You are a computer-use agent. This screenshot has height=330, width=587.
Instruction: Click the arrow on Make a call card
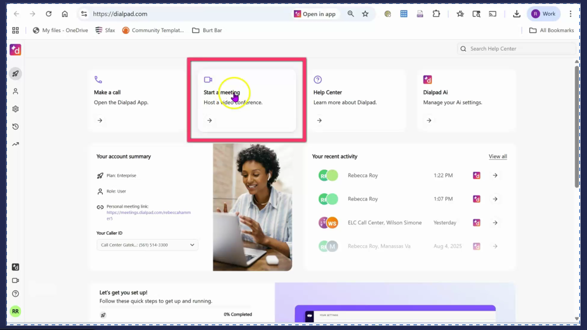pyautogui.click(x=100, y=120)
